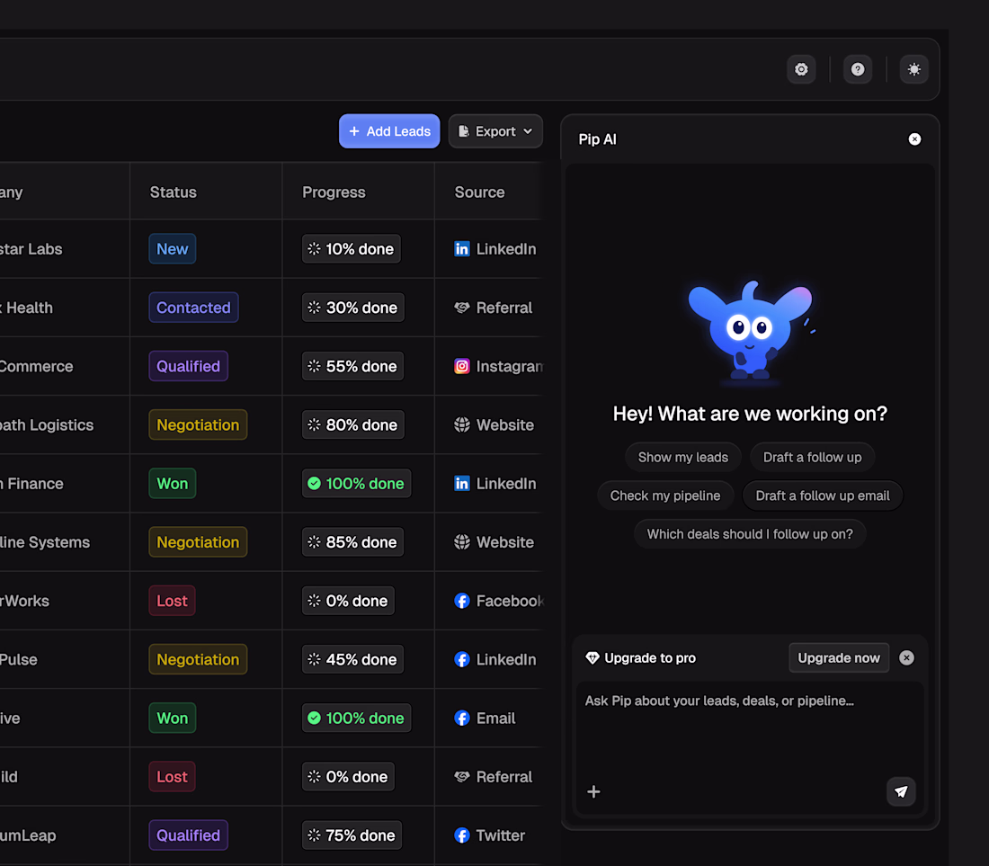Add an attachment with the plus icon
Viewport: 989px width, 866px height.
[593, 791]
